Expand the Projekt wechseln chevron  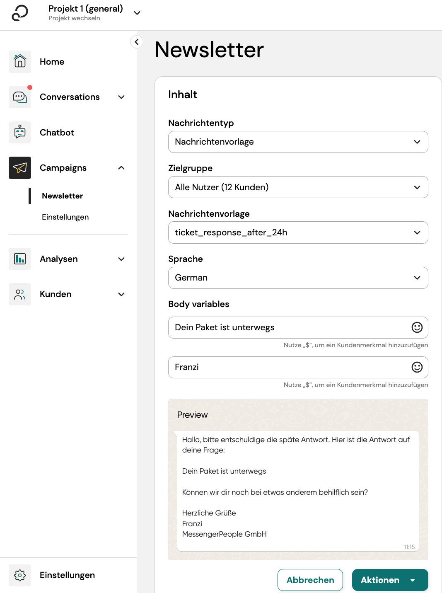[137, 13]
